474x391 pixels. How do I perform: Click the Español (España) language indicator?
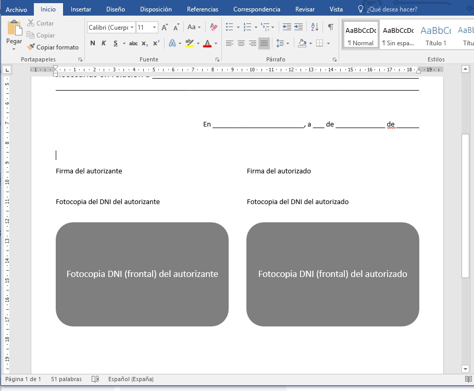[x=131, y=379]
